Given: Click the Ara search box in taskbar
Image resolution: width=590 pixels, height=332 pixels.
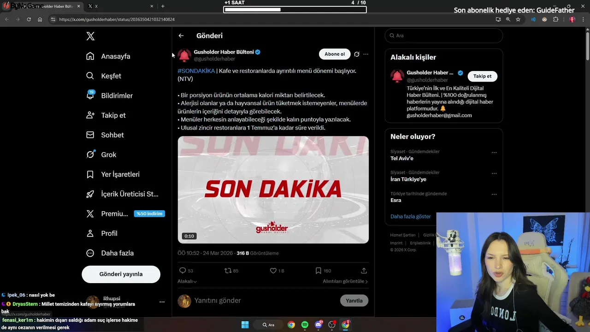Looking at the screenshot, I should [x=268, y=325].
